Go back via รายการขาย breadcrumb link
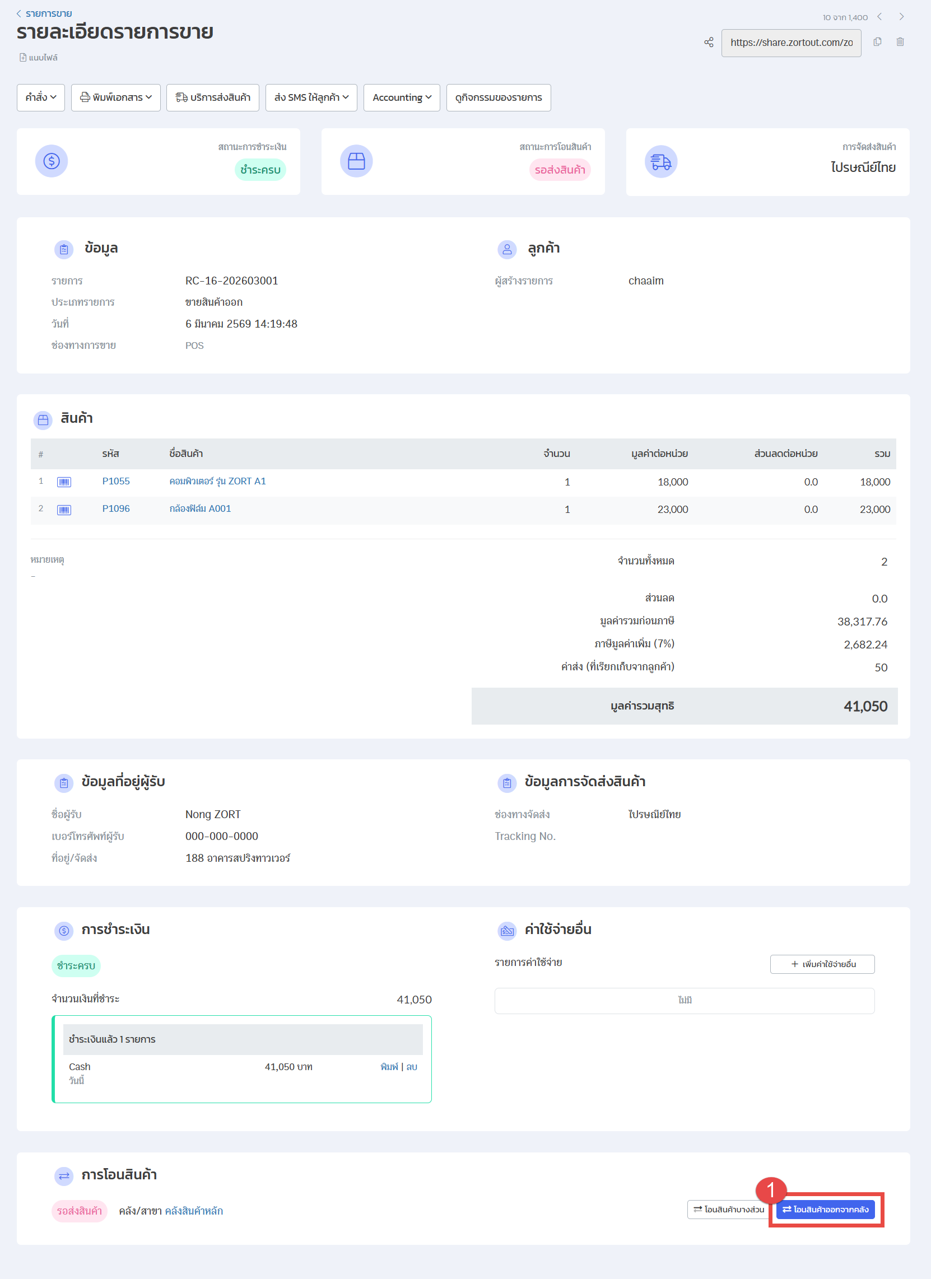Viewport: 931px width, 1279px height. pos(48,13)
